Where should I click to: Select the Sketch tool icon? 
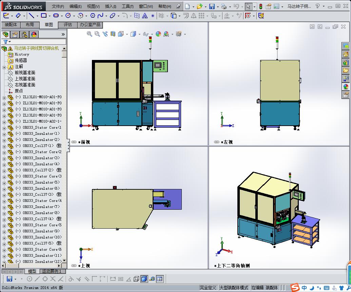click(x=6, y=16)
